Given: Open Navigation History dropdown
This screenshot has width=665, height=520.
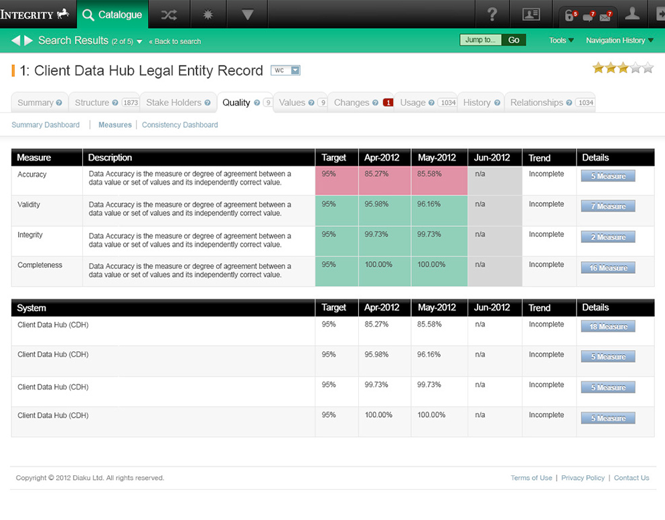Looking at the screenshot, I should coord(619,40).
